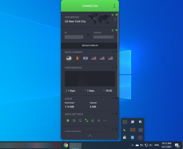Open Chrome from the taskbar
The image size is (183, 149).
pos(66,145)
